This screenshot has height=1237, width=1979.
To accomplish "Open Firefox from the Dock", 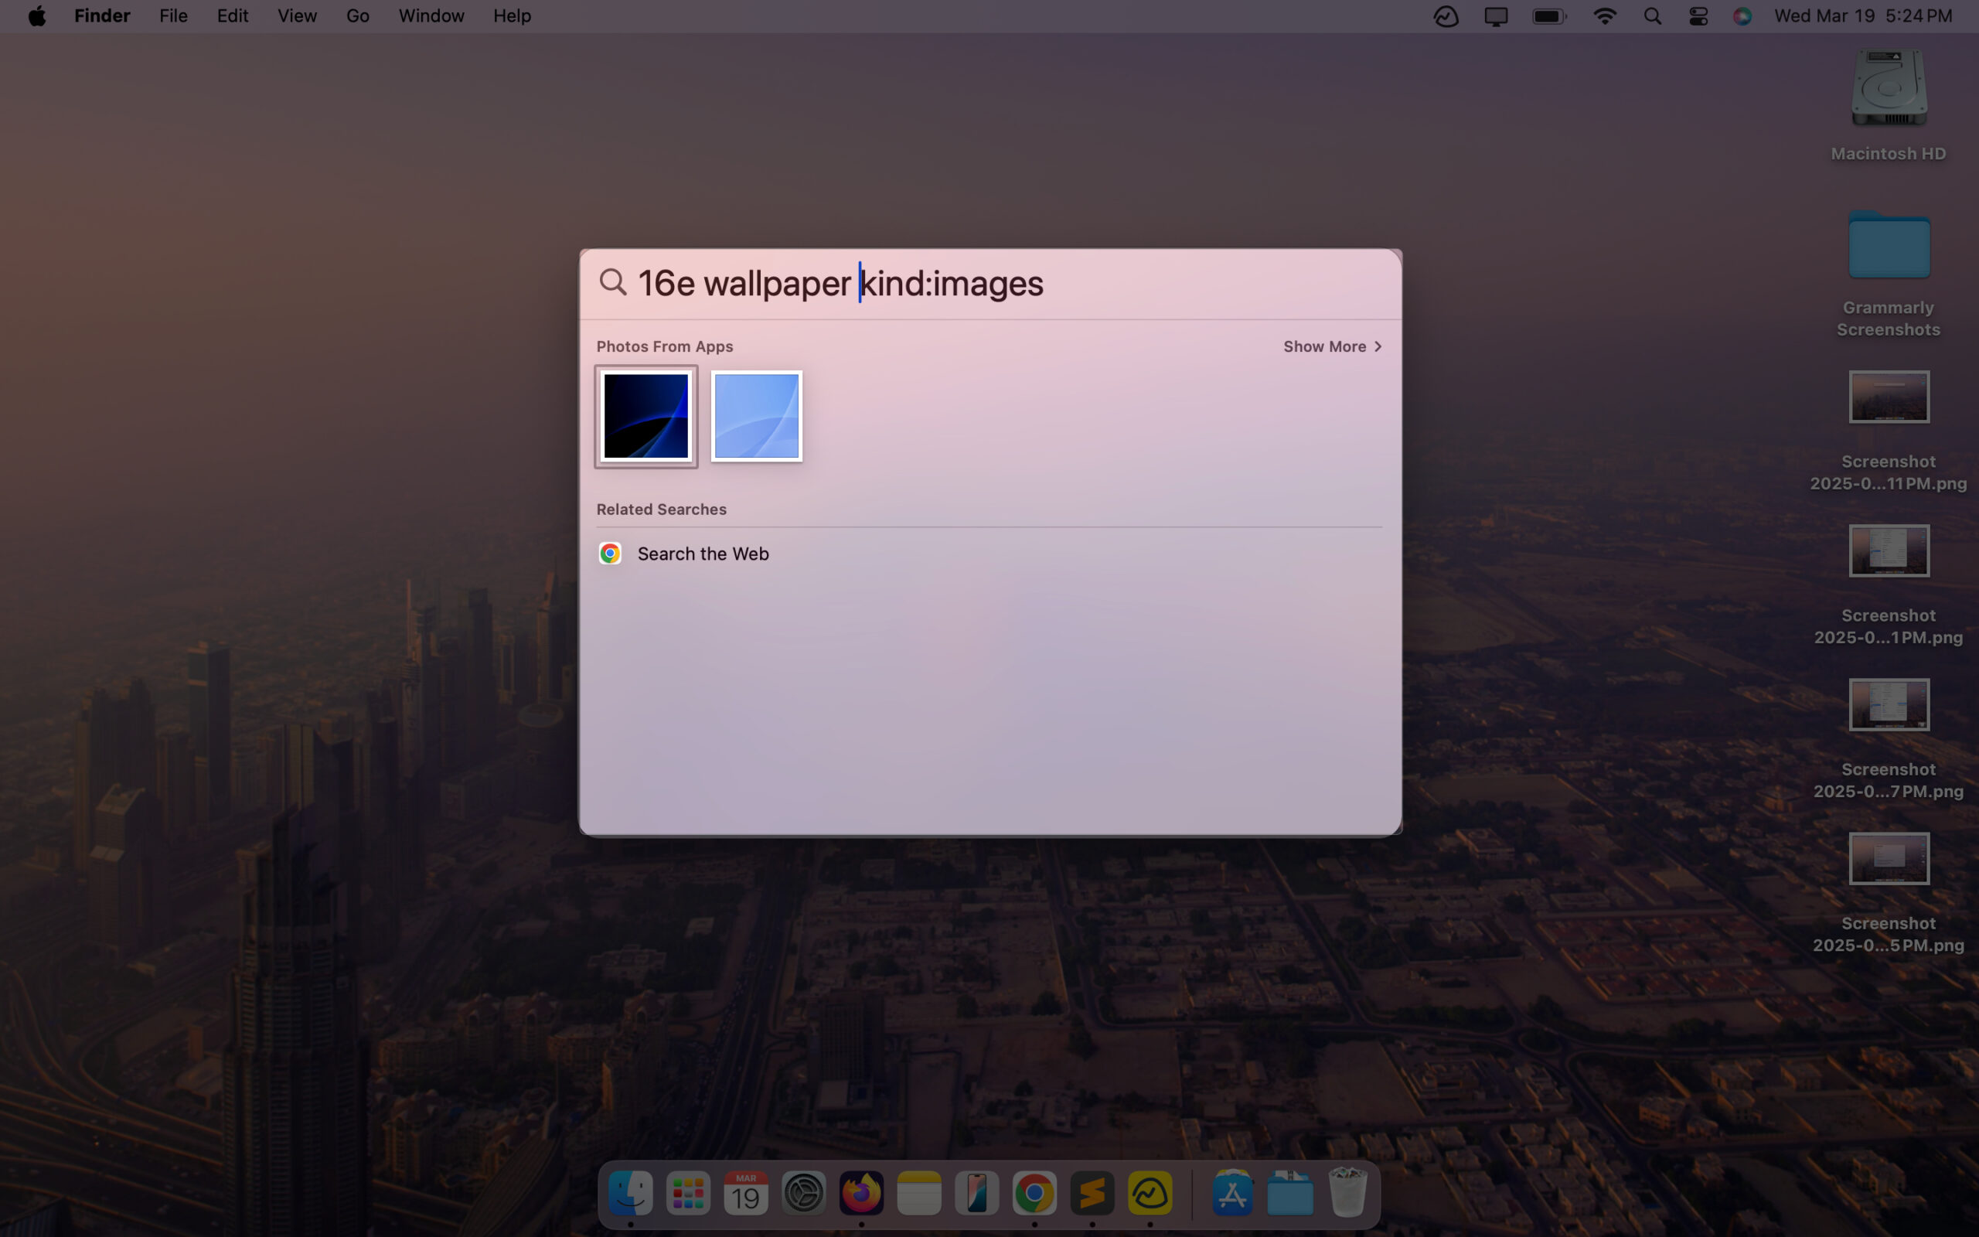I will pyautogui.click(x=861, y=1194).
